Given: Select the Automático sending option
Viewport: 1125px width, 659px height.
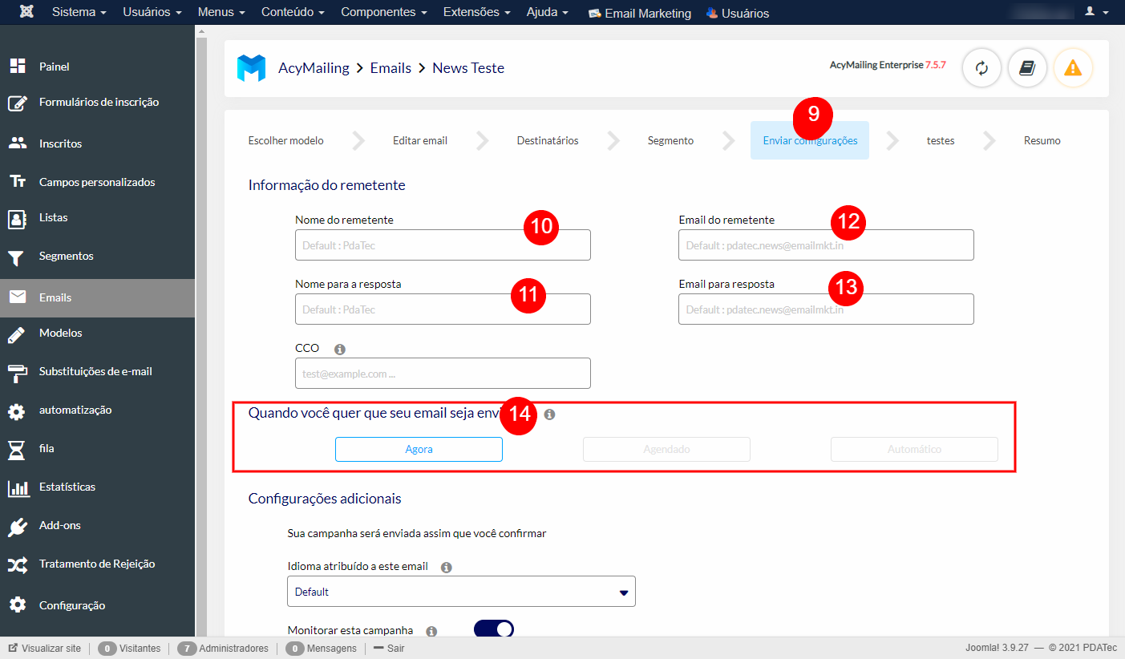Looking at the screenshot, I should [x=913, y=449].
